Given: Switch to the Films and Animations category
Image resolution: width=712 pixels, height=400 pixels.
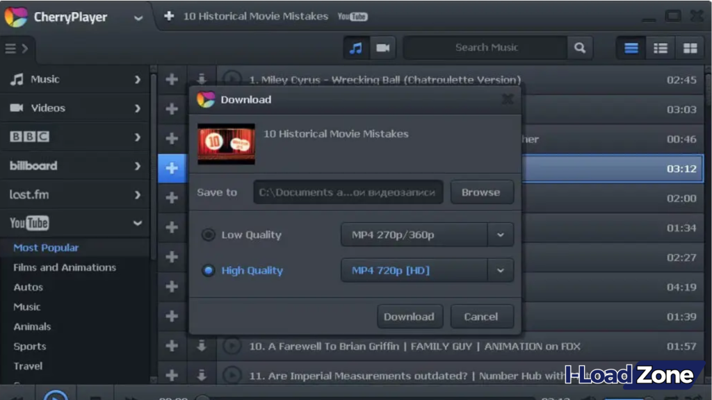Looking at the screenshot, I should point(64,267).
